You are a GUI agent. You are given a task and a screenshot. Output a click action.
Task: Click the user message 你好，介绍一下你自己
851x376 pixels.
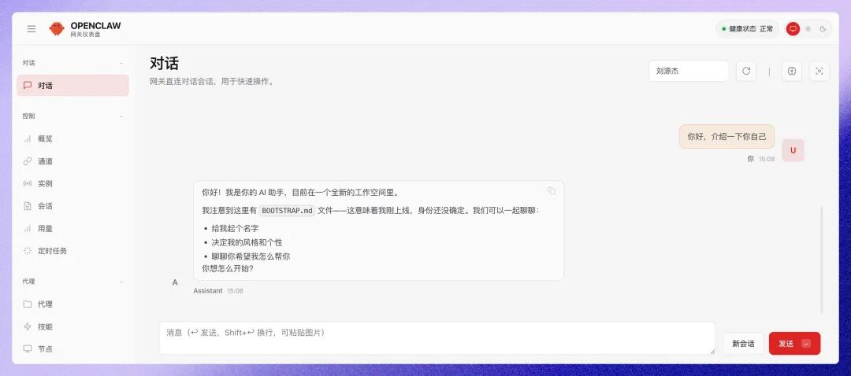pyautogui.click(x=727, y=137)
